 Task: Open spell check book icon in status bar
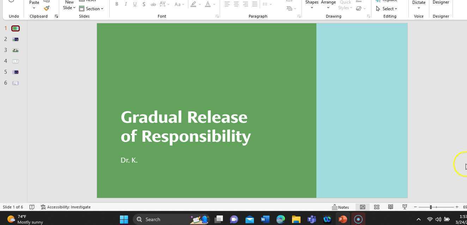click(32, 207)
